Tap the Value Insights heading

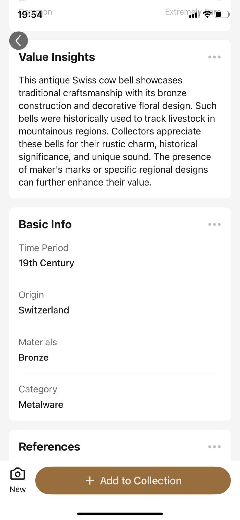click(57, 57)
